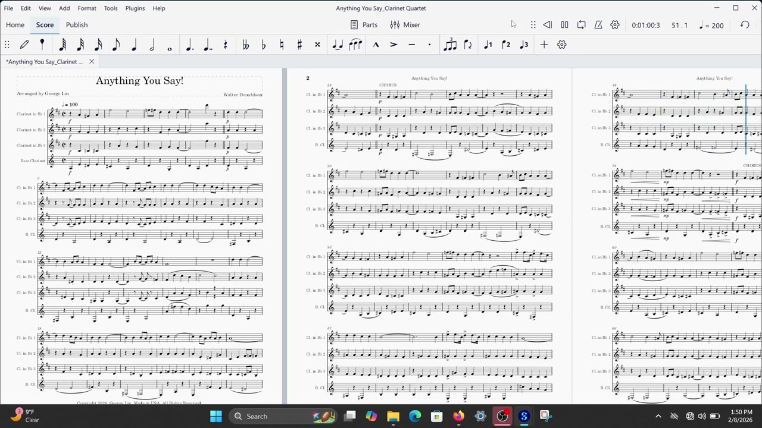Viewport: 762px width, 428px height.
Task: Open Firefox from the taskbar
Action: coord(458,416)
